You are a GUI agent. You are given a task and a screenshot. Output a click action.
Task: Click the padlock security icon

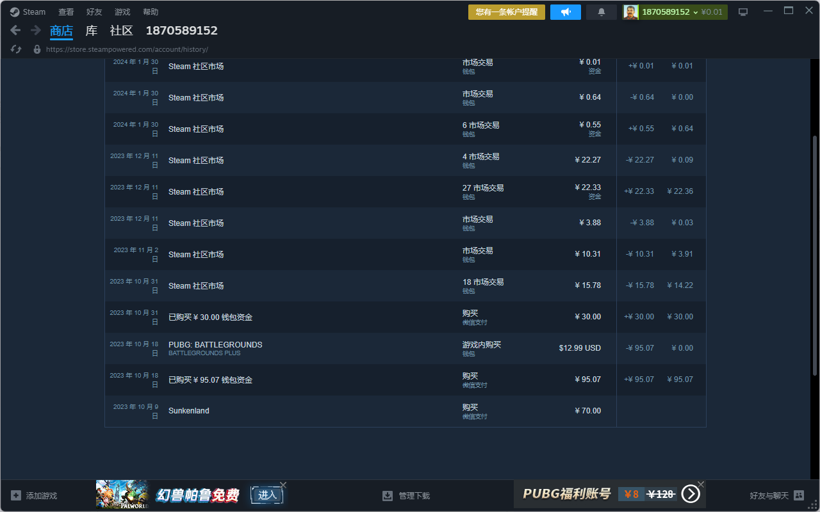coord(37,49)
